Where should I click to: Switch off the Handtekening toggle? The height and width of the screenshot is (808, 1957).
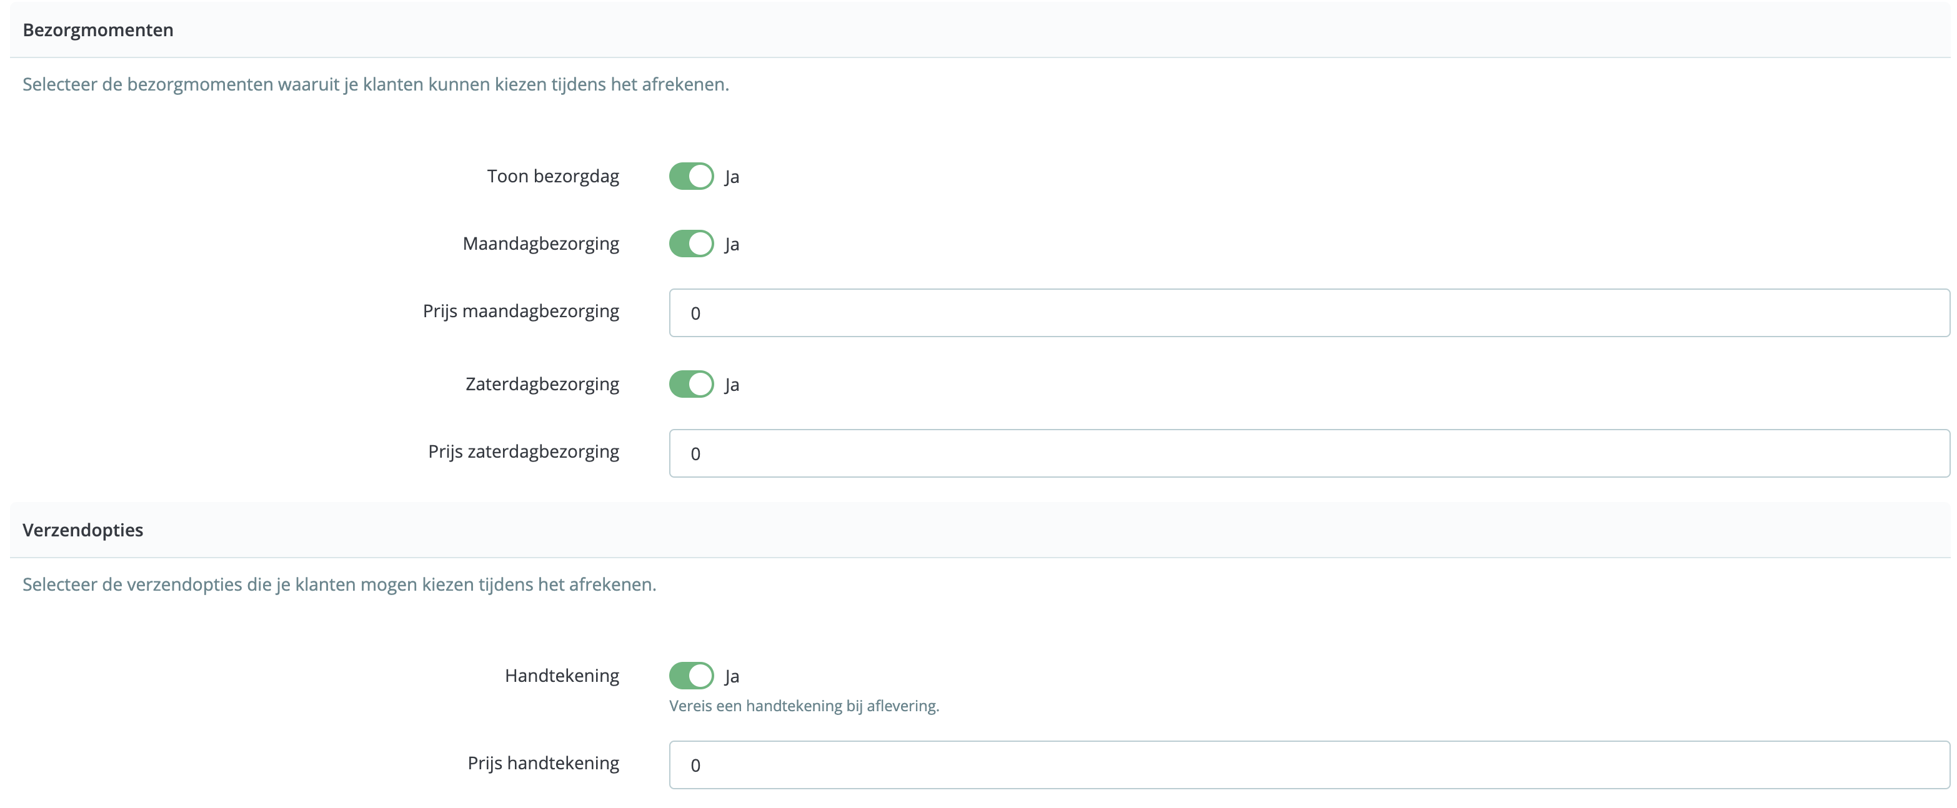point(690,676)
